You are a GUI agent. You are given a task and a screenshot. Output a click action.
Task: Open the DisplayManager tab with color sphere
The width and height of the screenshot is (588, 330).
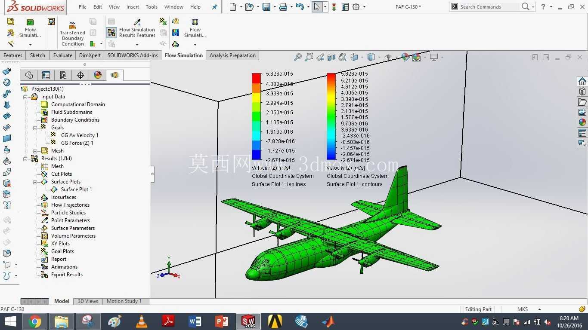pos(98,75)
